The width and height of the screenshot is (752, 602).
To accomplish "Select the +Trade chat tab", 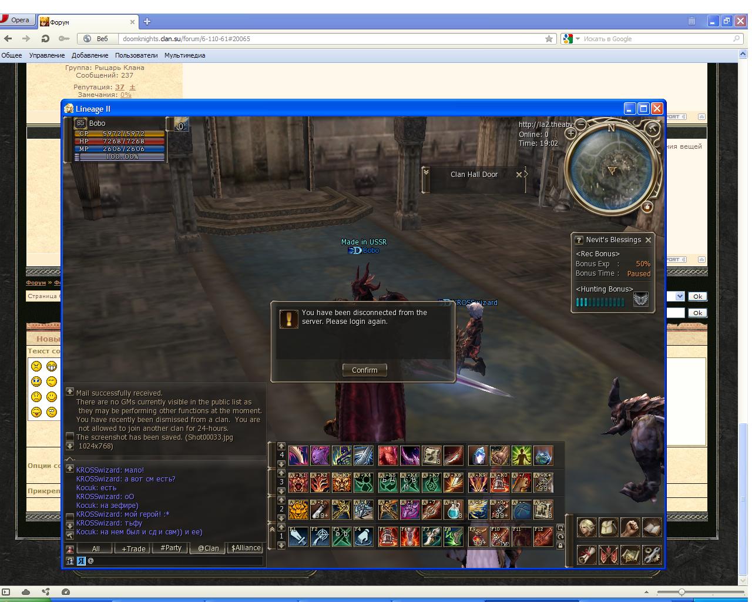I will coord(133,549).
